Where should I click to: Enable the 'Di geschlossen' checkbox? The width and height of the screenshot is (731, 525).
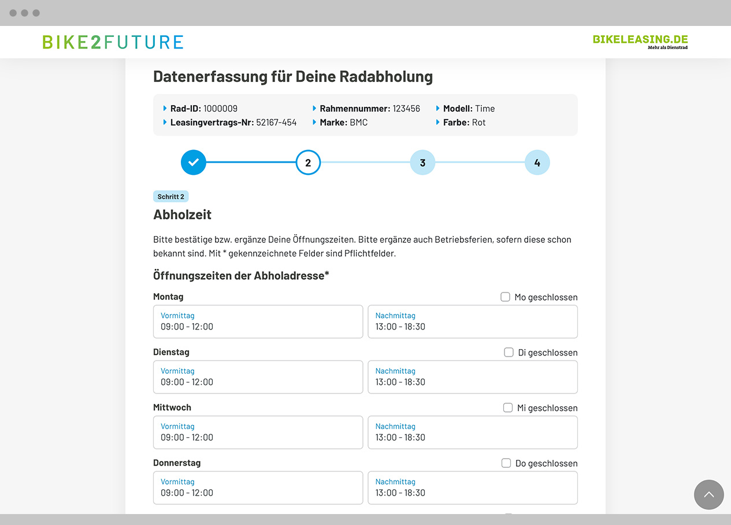509,352
